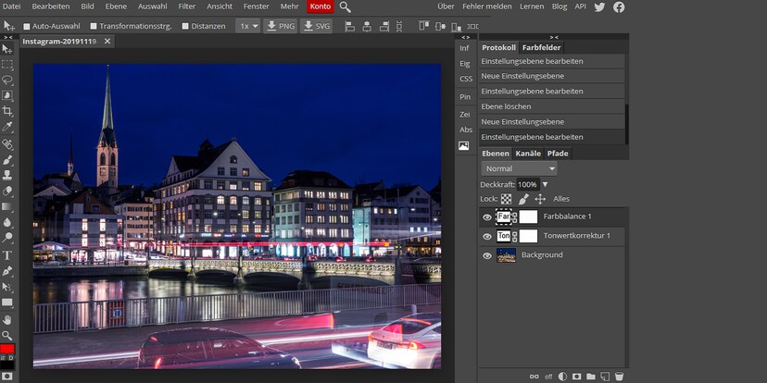Select the Eraser tool
767x383 pixels.
click(x=7, y=191)
